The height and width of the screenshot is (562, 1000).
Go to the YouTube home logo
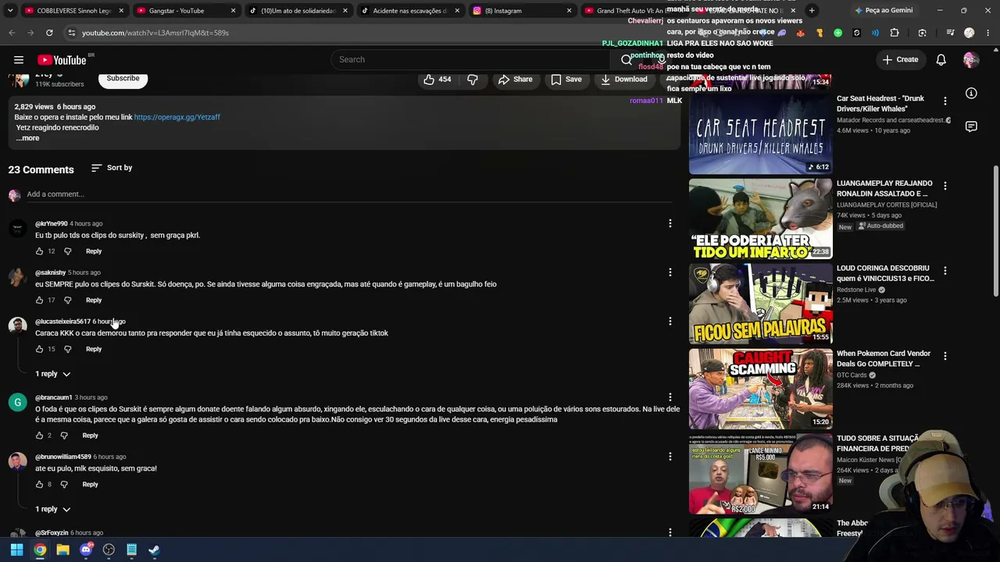click(x=62, y=60)
